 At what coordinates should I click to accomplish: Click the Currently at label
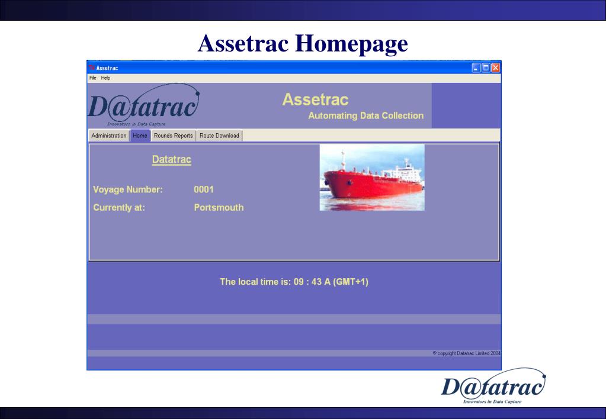tap(119, 208)
